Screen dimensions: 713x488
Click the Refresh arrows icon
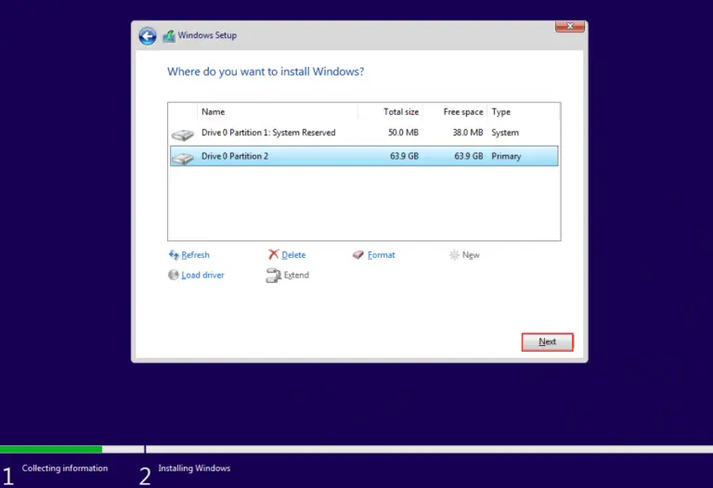pos(174,255)
